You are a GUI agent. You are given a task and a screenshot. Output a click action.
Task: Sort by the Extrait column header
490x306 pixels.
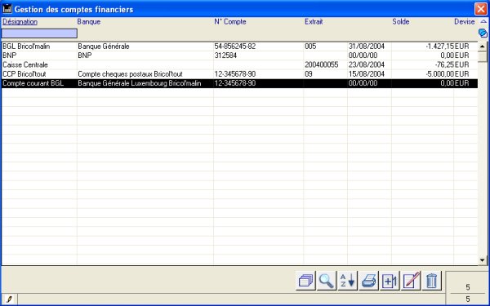coord(314,21)
